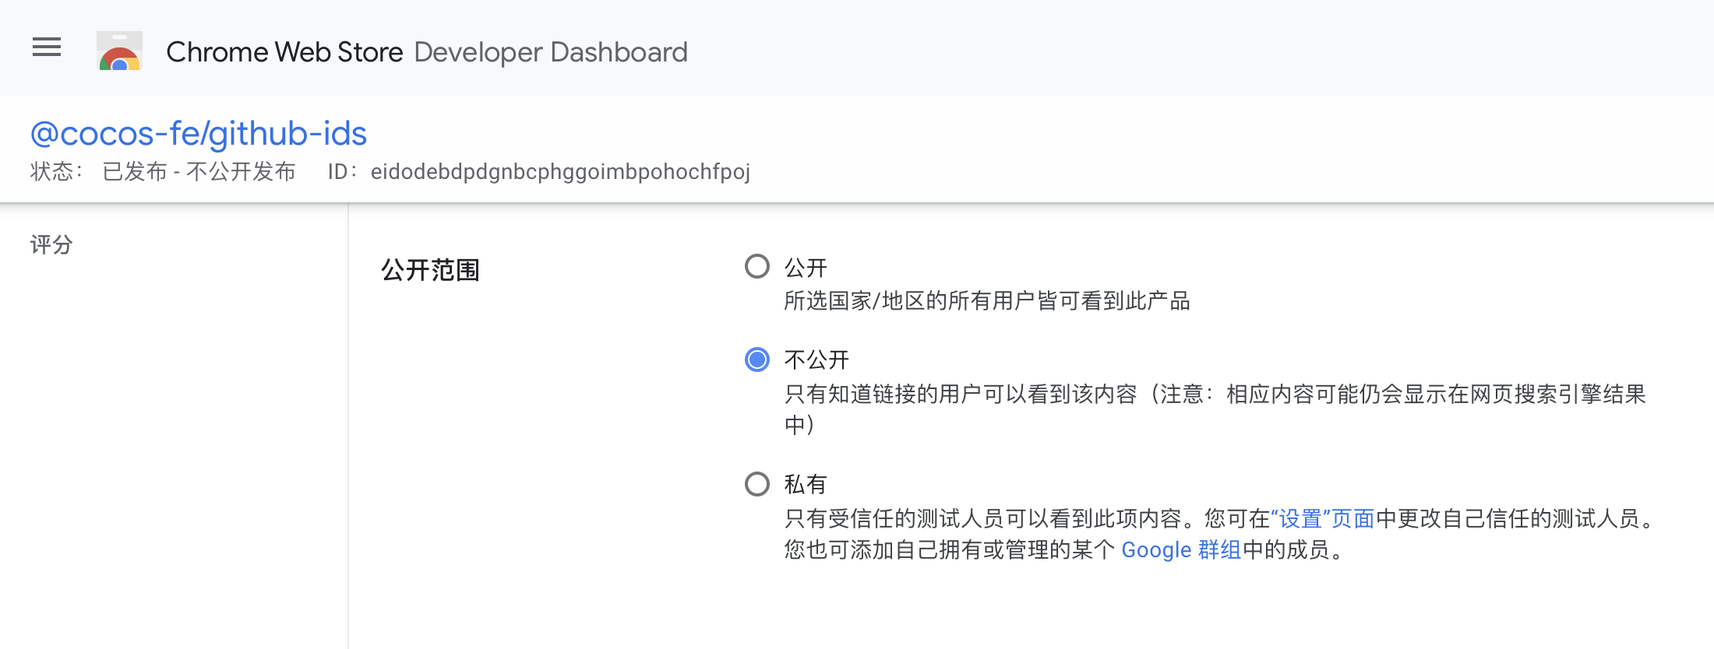The width and height of the screenshot is (1714, 649).
Task: Click the extension ID string
Action: tap(560, 172)
